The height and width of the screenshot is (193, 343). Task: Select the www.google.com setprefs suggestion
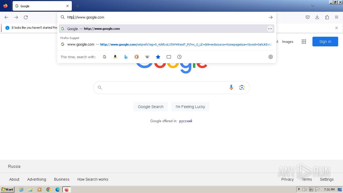pos(166,44)
